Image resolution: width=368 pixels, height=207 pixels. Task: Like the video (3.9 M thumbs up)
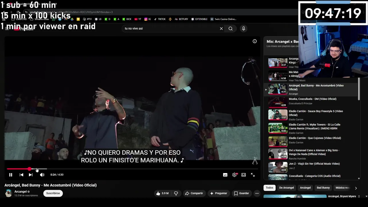[162, 193]
